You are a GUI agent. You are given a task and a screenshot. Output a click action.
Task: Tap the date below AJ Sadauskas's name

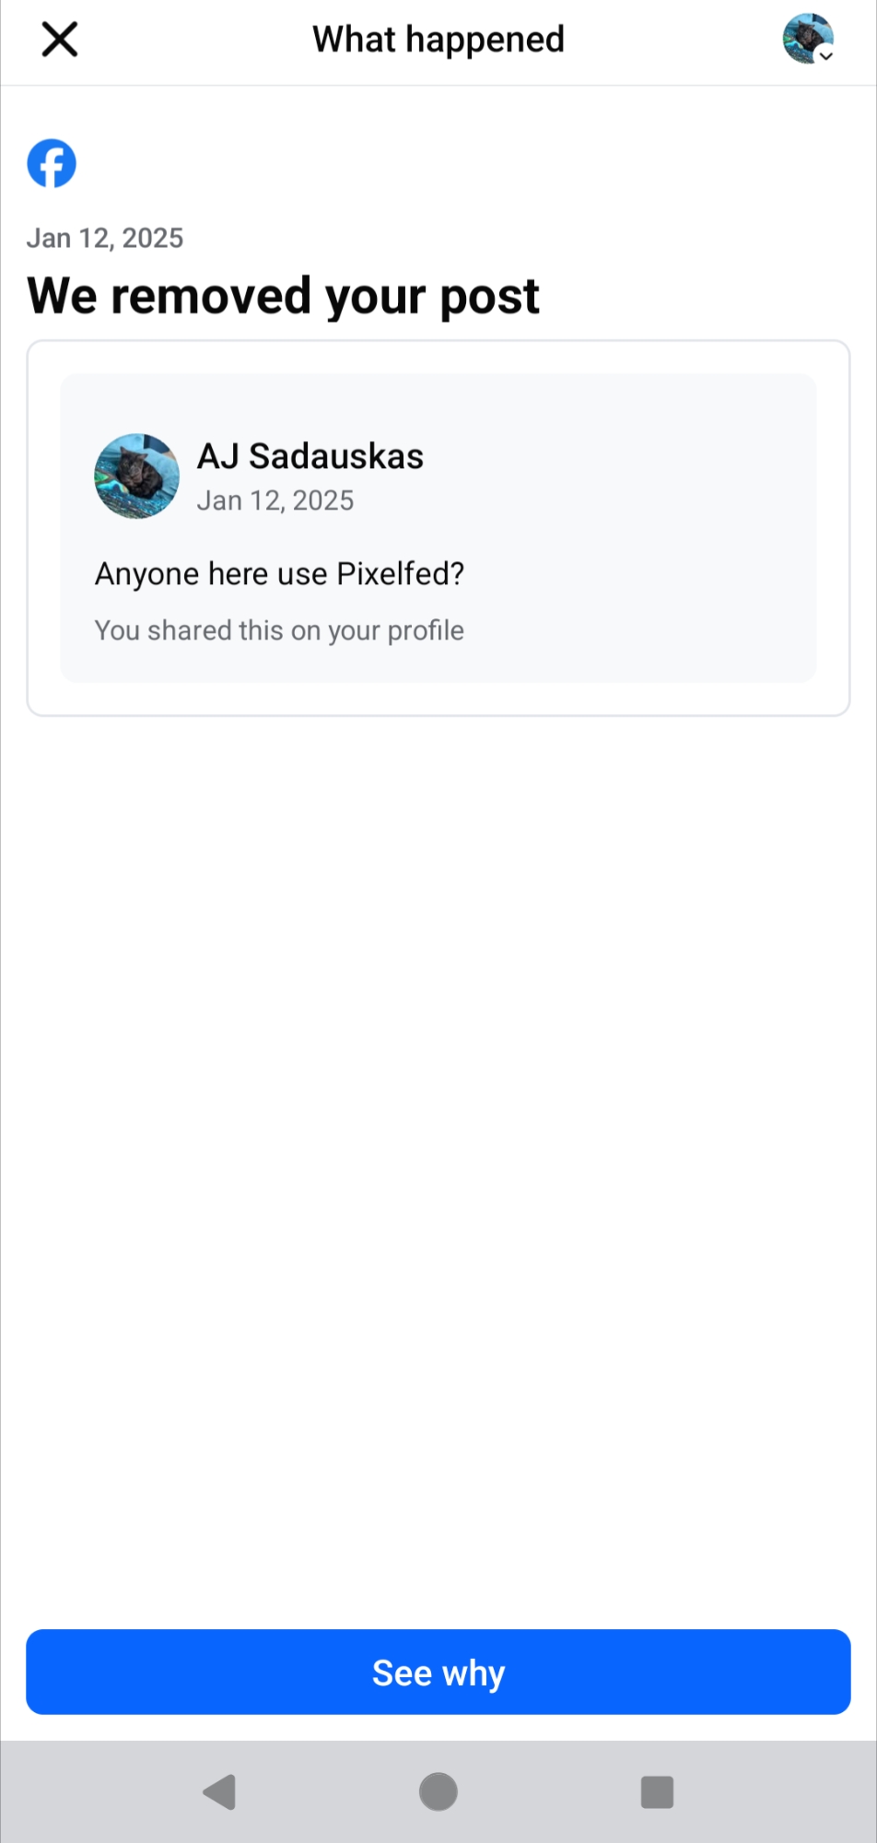[275, 500]
